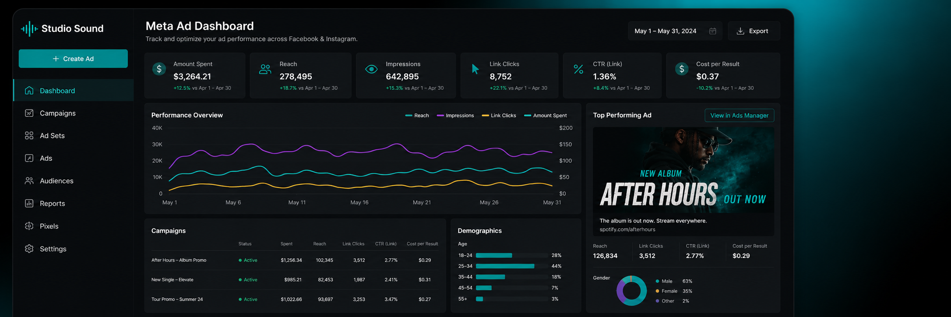Click the CTR (Link) column header
The height and width of the screenshot is (317, 951).
click(x=386, y=244)
